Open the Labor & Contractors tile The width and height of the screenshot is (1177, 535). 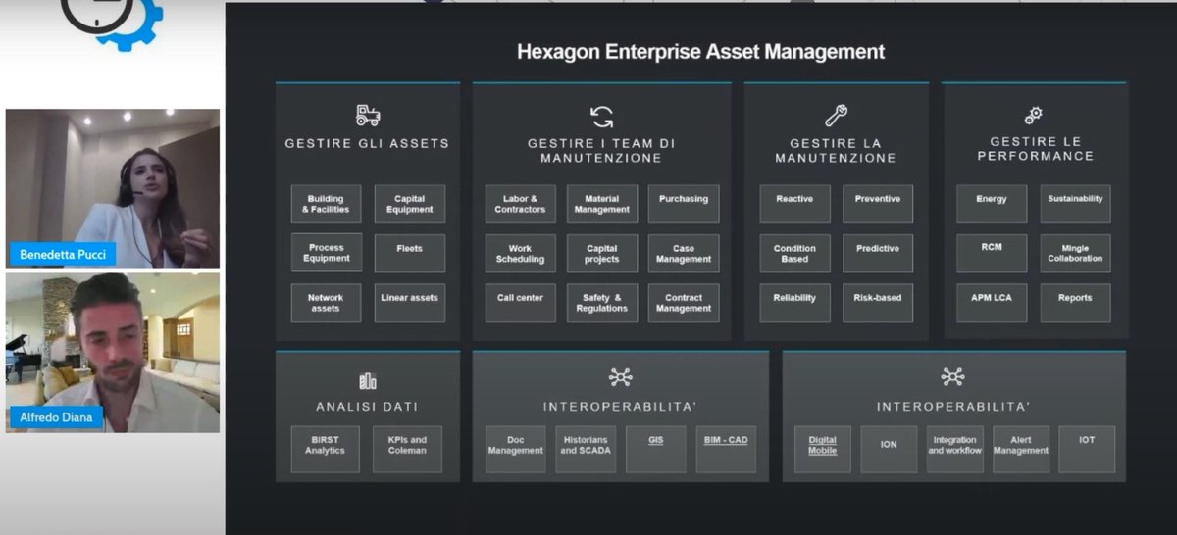pyautogui.click(x=521, y=204)
